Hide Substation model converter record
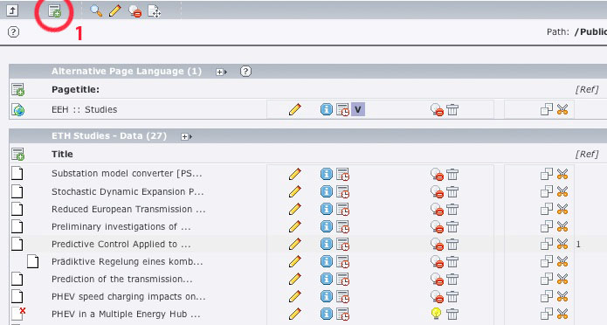 (437, 175)
